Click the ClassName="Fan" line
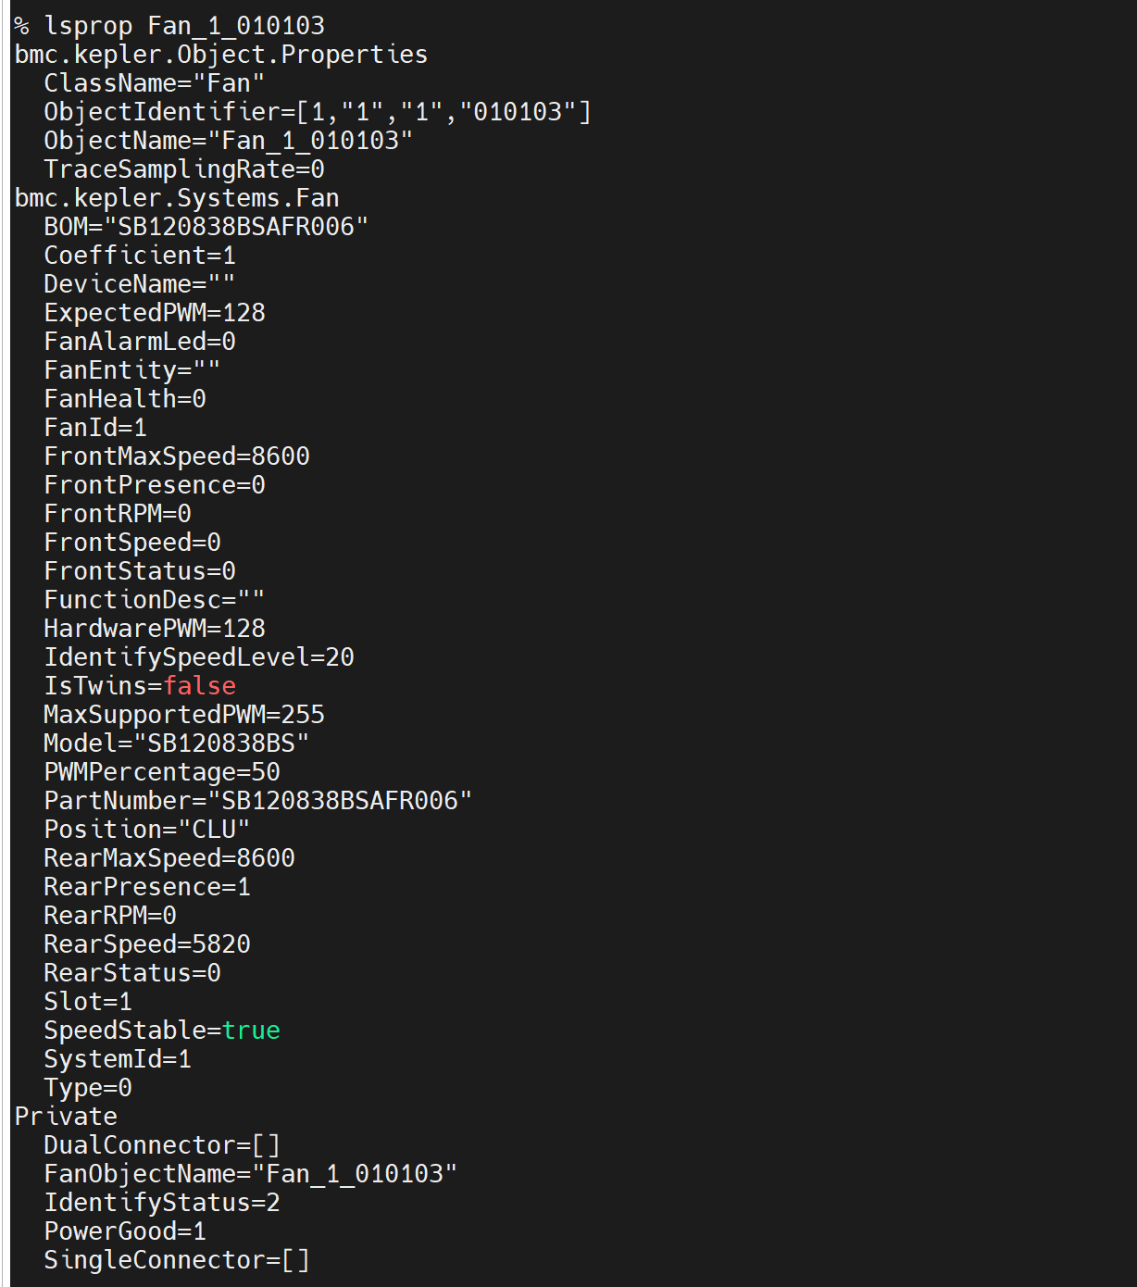Screen dimensions: 1137x1287 [154, 83]
